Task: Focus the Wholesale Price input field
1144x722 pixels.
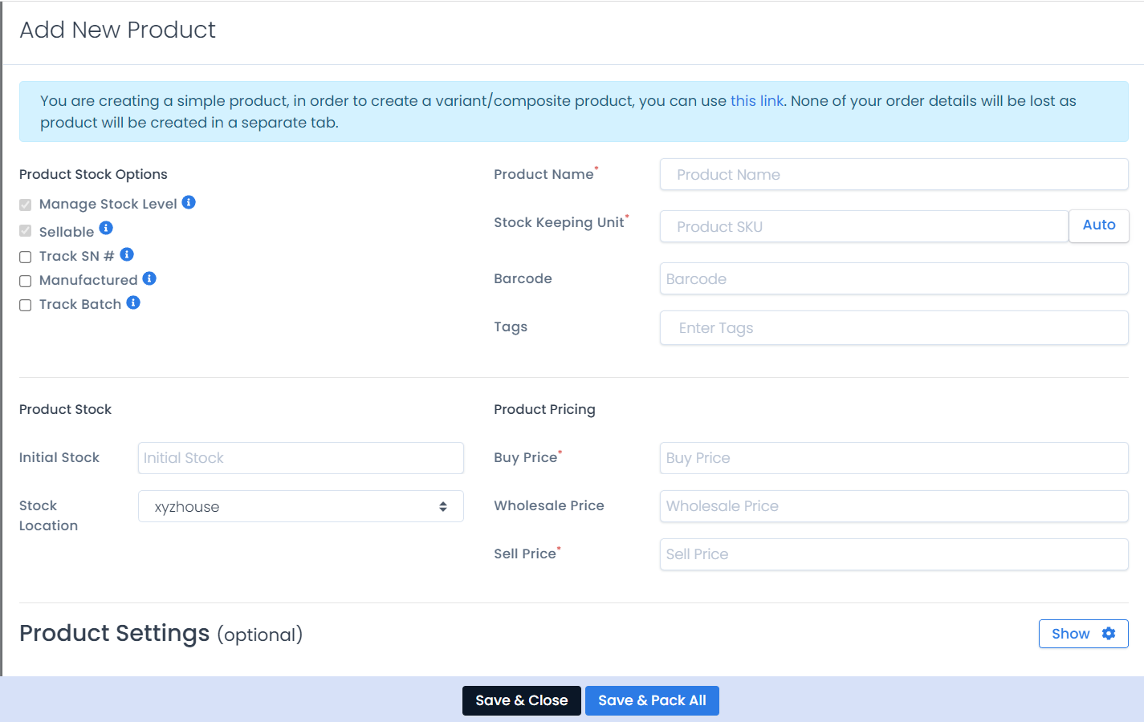Action: tap(894, 506)
